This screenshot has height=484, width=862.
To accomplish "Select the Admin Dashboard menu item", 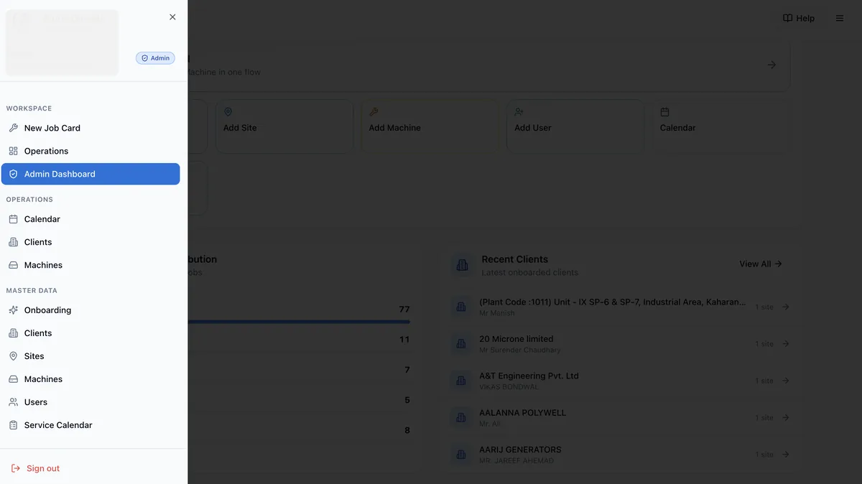I will [x=91, y=174].
